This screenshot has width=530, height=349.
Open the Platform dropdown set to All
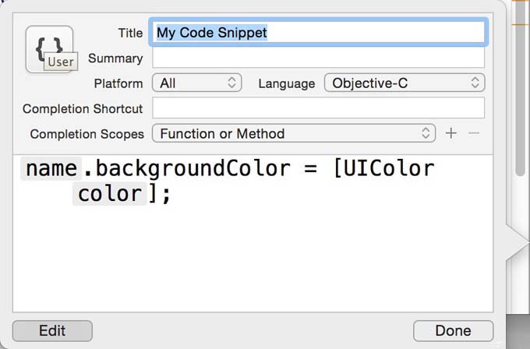[197, 83]
